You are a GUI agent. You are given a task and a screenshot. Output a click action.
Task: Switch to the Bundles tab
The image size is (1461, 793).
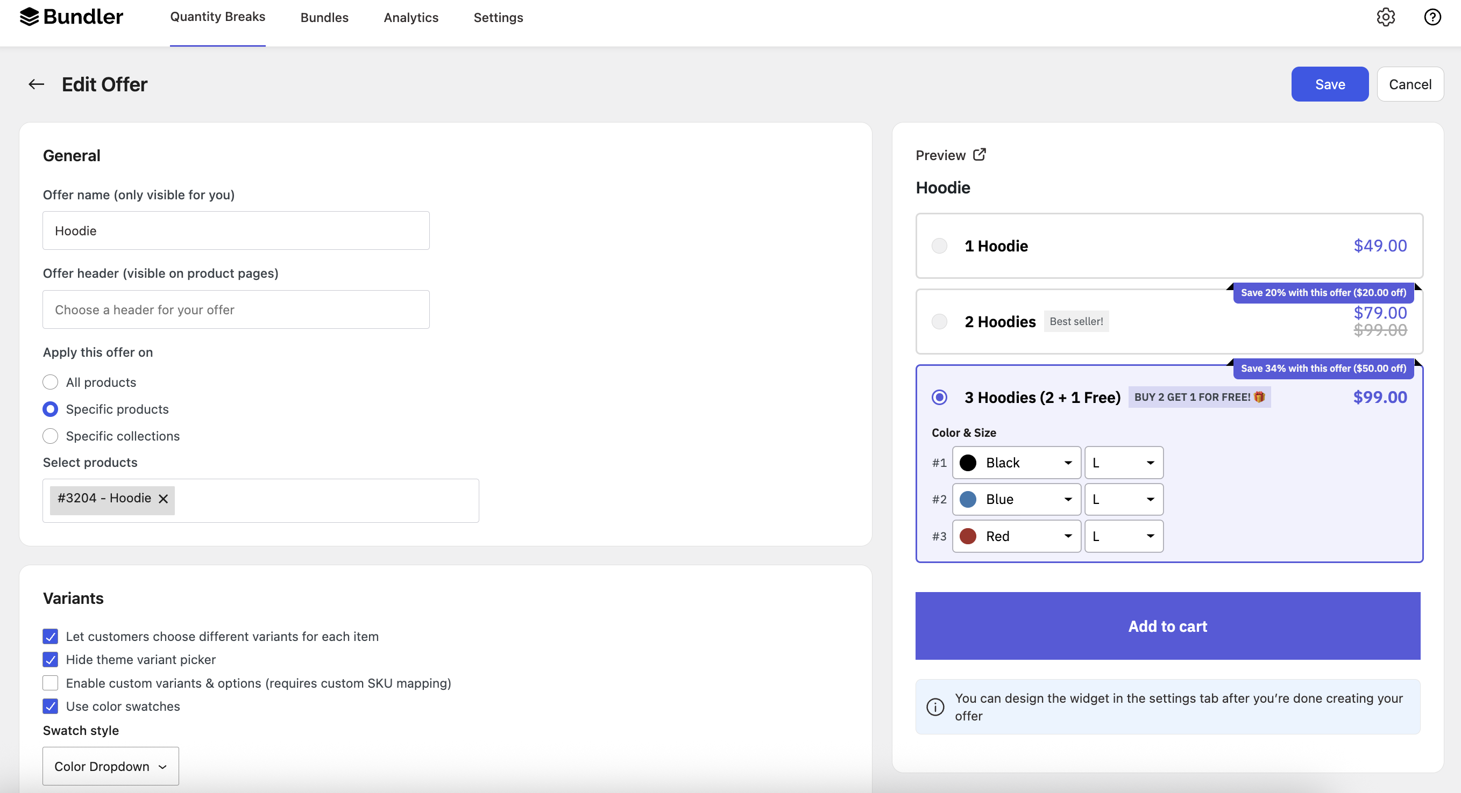[x=324, y=18]
